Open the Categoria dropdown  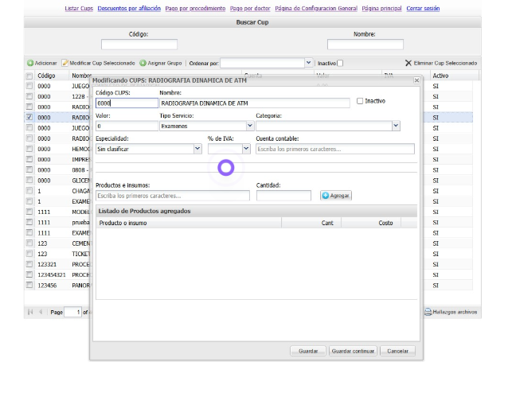pyautogui.click(x=396, y=126)
